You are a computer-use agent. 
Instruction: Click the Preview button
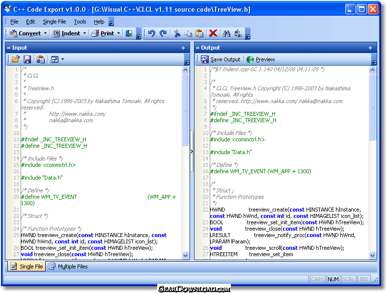261,59
